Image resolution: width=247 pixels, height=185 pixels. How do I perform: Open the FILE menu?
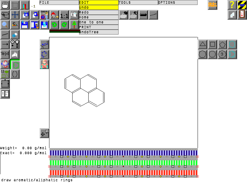pos(59,2)
